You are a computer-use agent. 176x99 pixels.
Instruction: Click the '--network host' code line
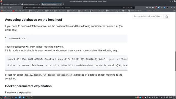18,38
